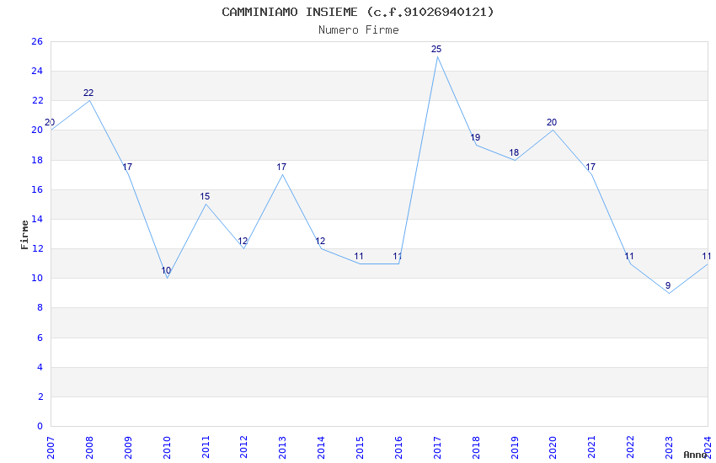Click y-axis tick label 12

37,248
